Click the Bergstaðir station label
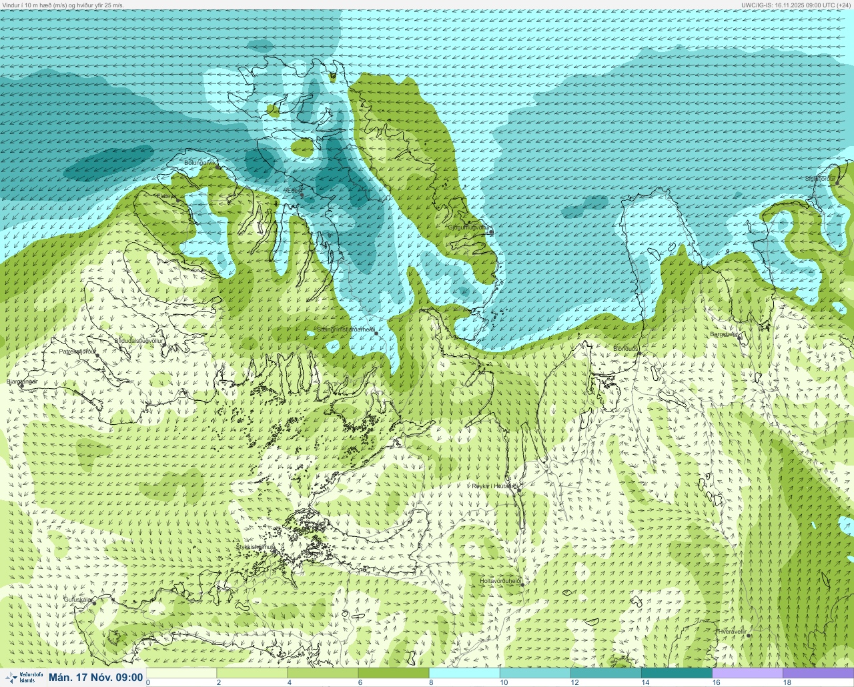 [x=725, y=334]
